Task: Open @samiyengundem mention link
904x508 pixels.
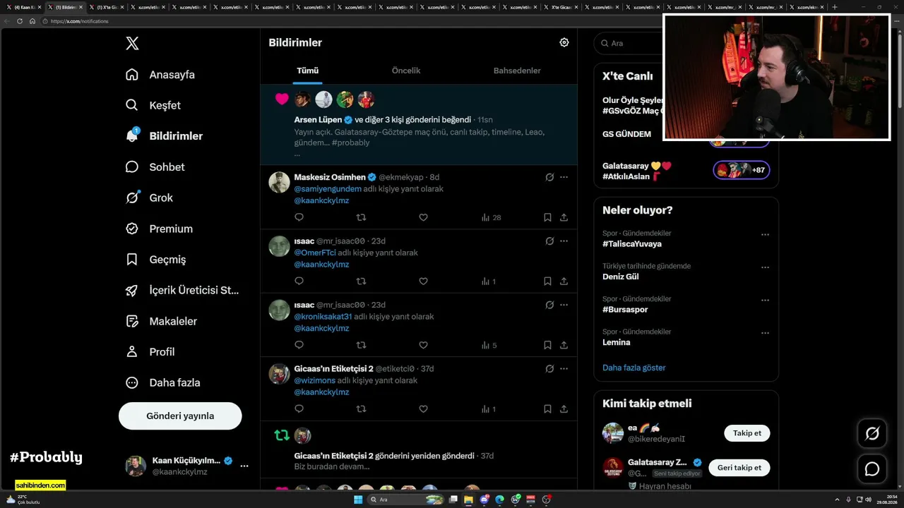Action: point(328,189)
